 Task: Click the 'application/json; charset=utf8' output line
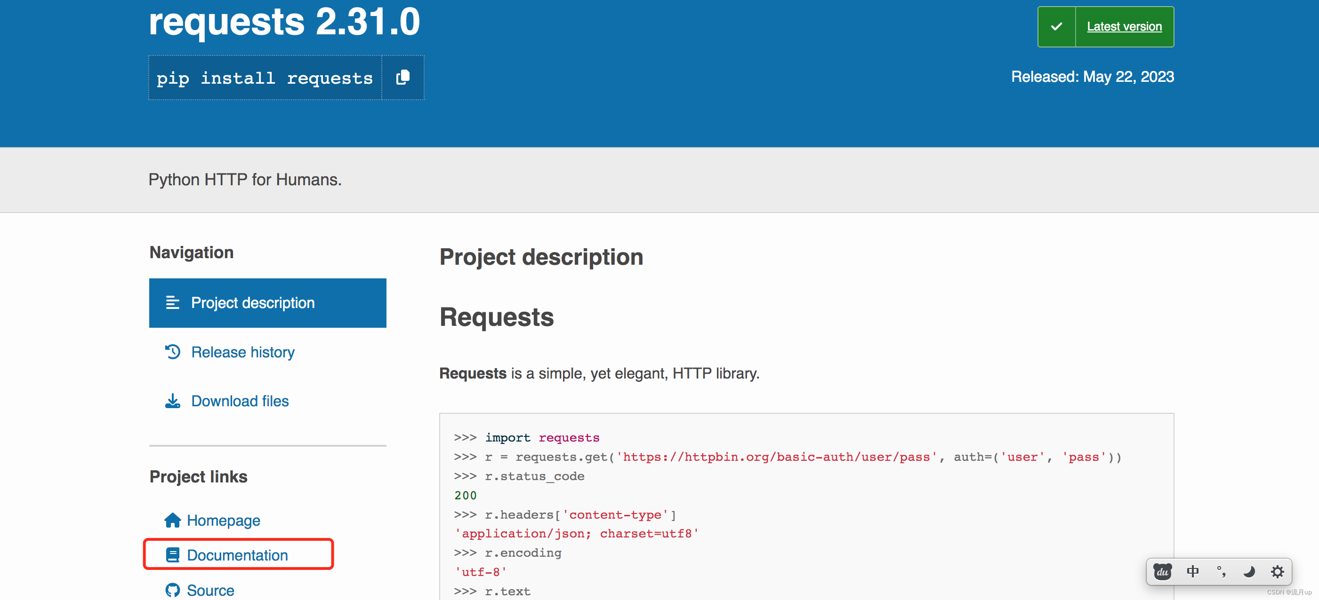pos(577,534)
